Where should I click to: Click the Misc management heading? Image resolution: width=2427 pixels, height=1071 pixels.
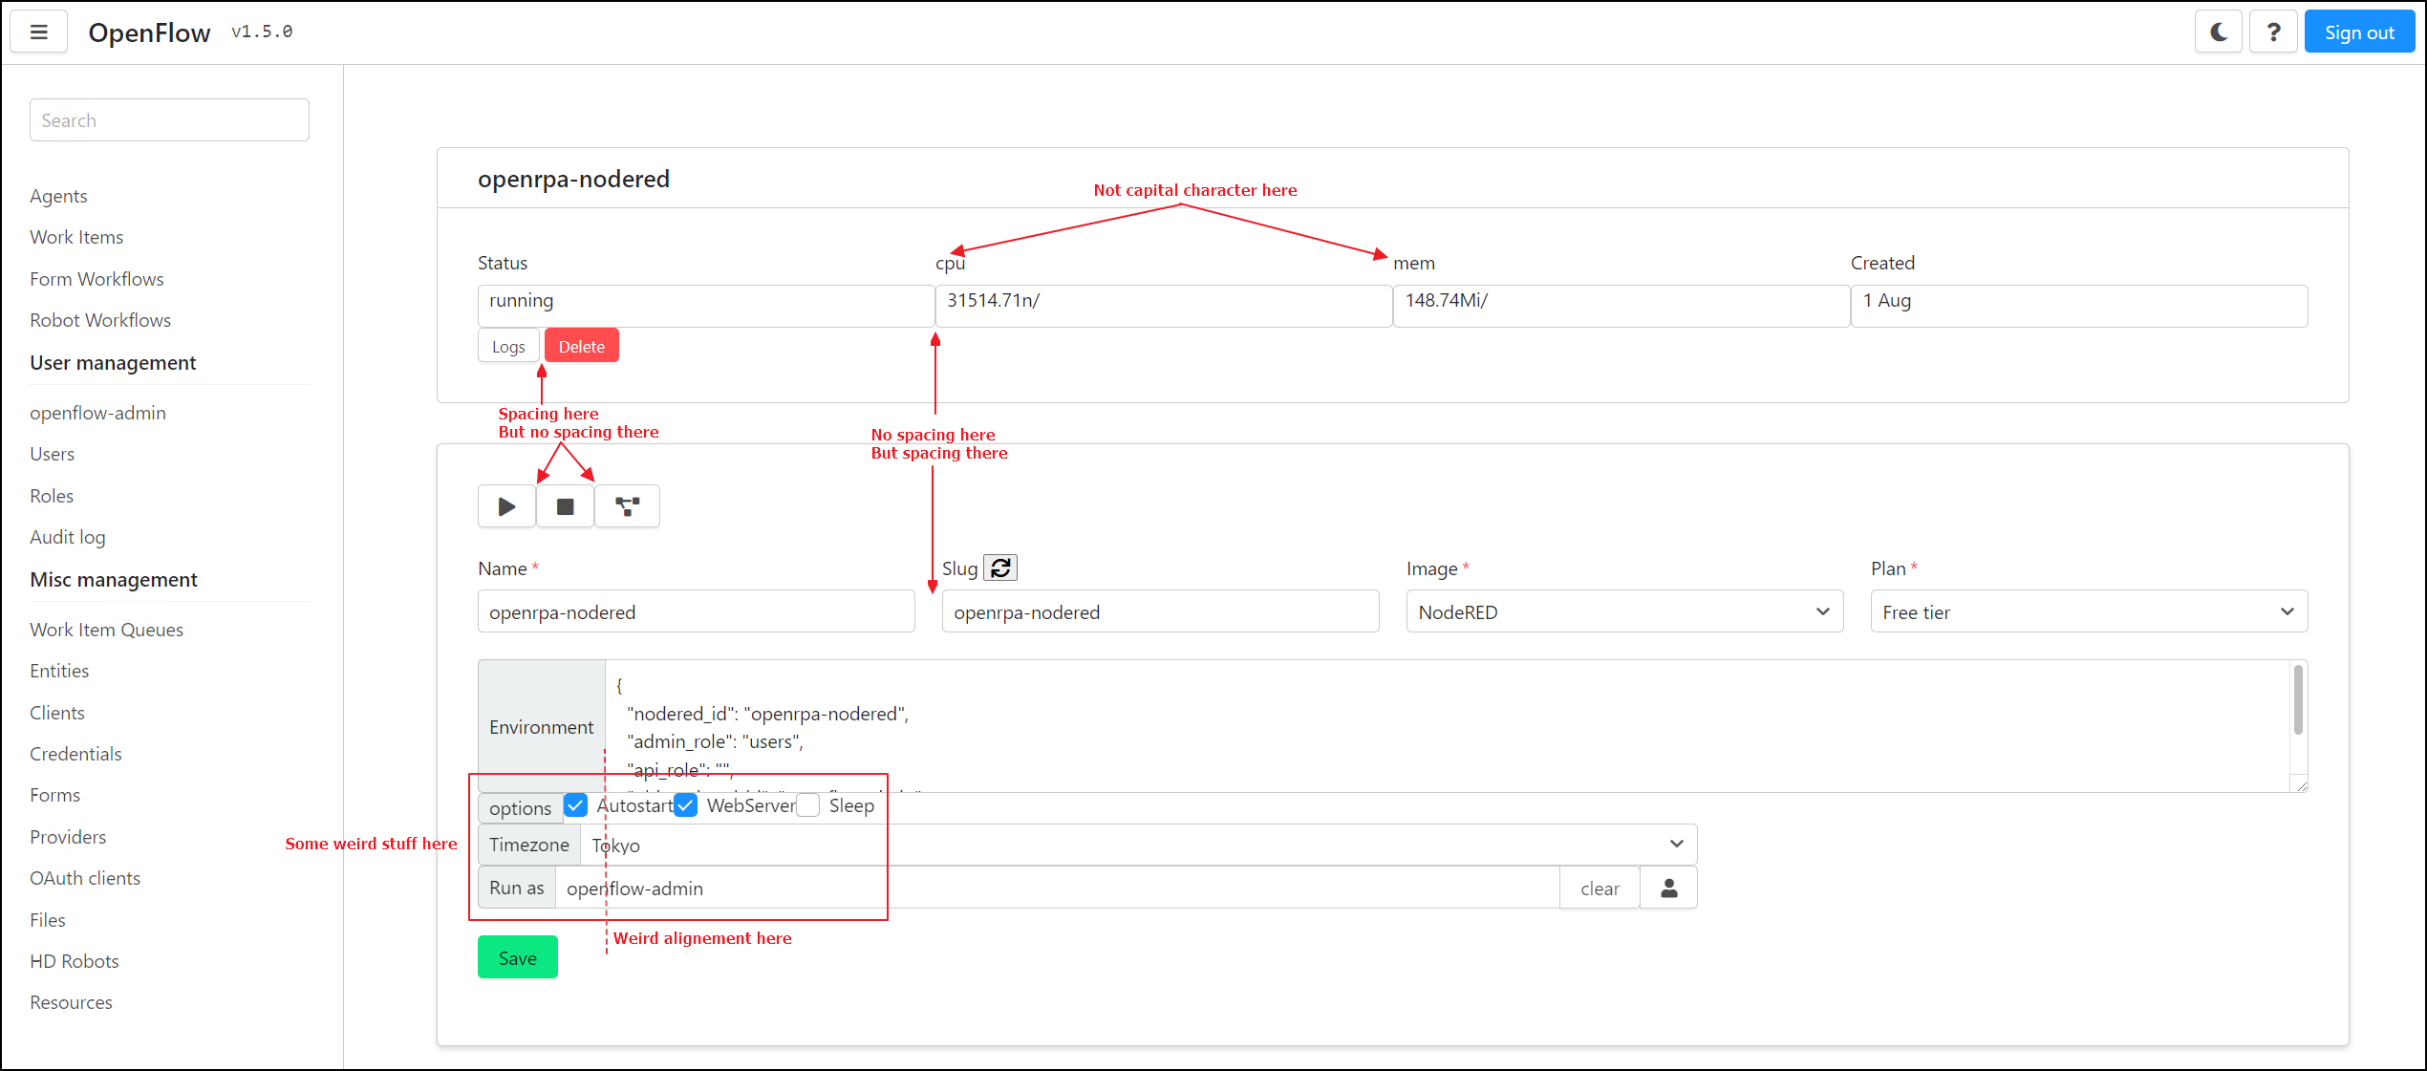tap(114, 580)
